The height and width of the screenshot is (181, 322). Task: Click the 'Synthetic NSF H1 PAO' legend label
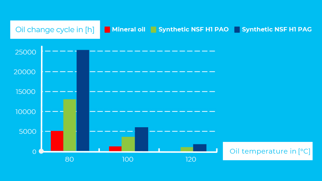194,29
